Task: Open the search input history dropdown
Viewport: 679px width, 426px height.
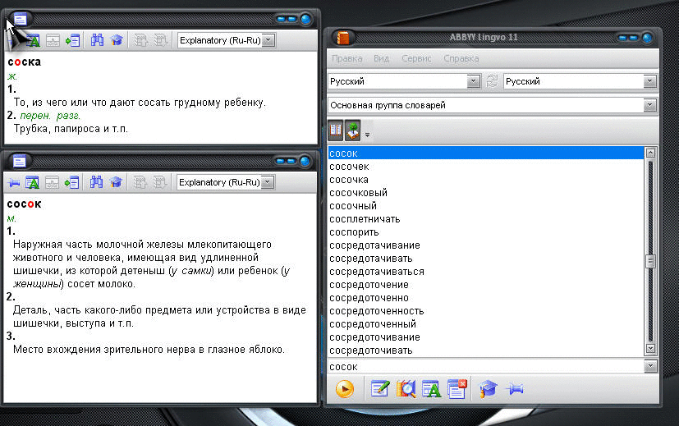Action: (650, 367)
